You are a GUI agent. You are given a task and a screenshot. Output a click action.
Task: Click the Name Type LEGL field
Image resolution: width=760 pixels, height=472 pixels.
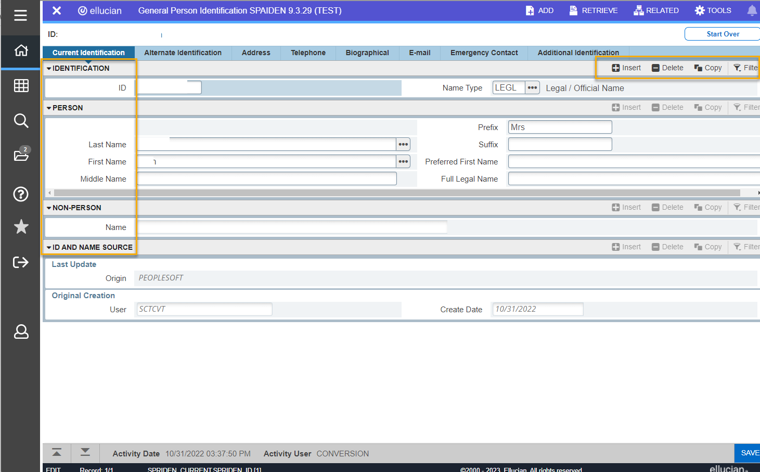click(509, 87)
